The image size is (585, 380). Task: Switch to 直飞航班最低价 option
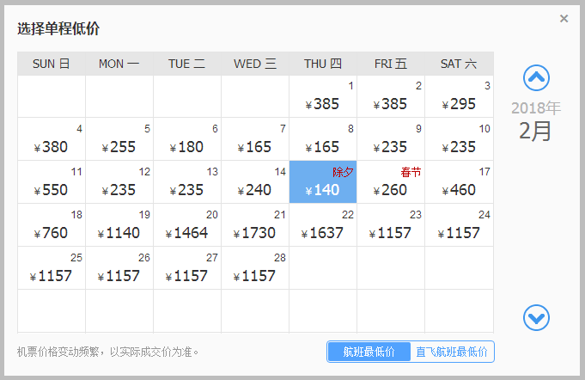451,352
